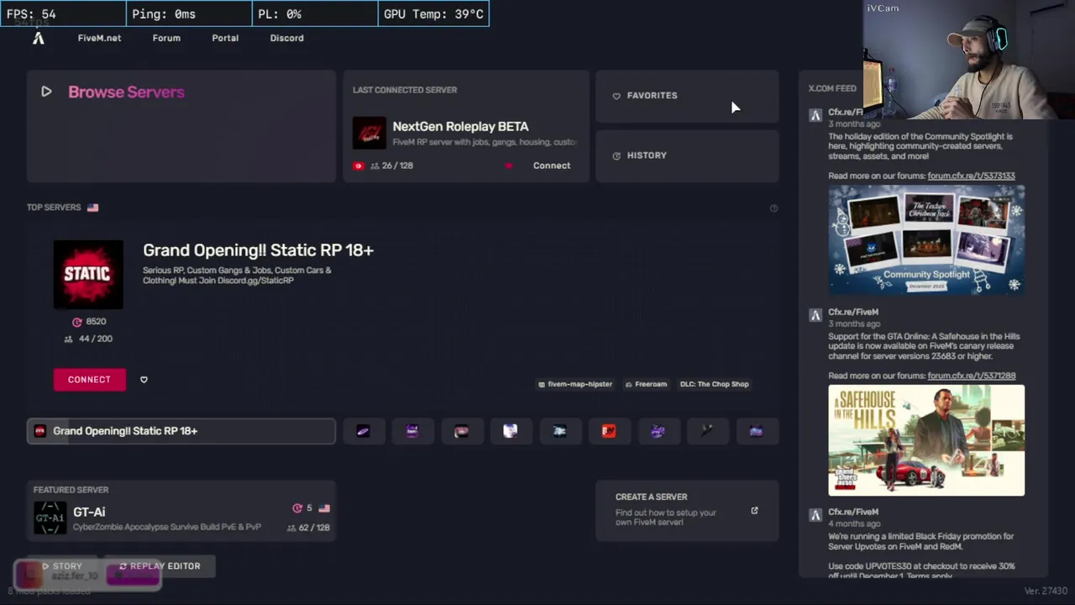
Task: Select the dark wand server icon in carousel
Action: pyautogui.click(x=707, y=431)
